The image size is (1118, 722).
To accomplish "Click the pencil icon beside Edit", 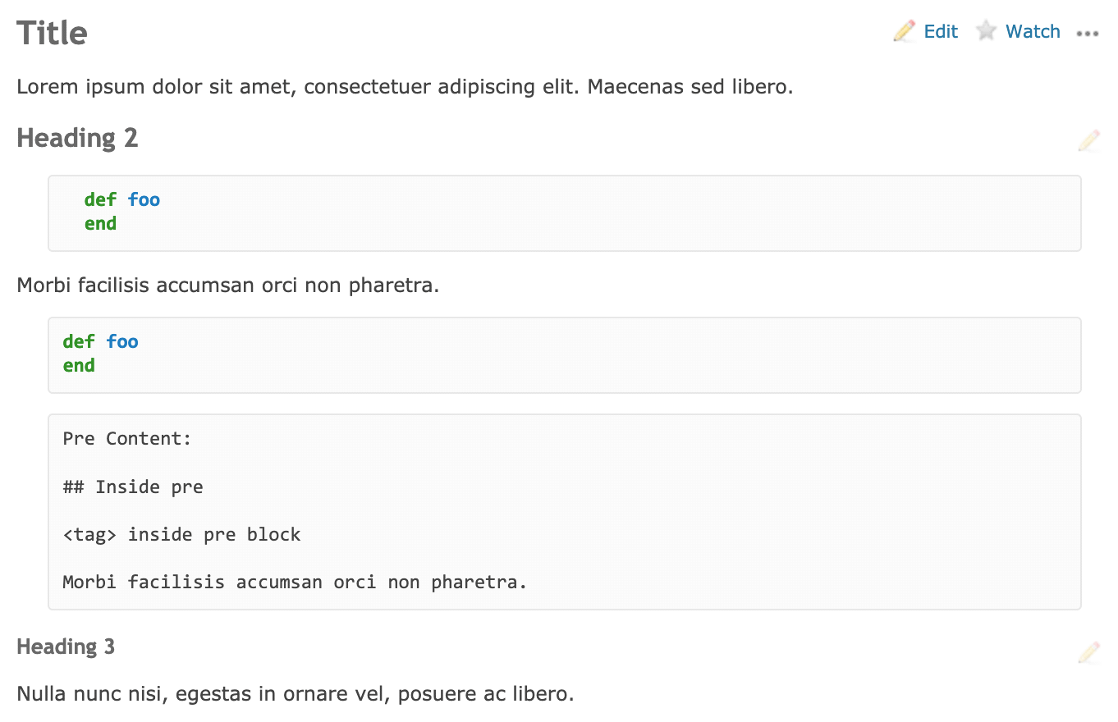I will pyautogui.click(x=905, y=31).
